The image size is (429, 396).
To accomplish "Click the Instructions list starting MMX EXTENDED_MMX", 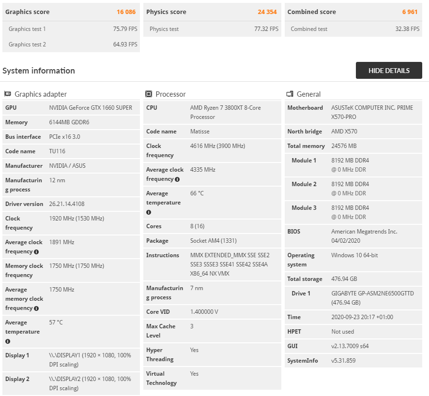I will (230, 264).
